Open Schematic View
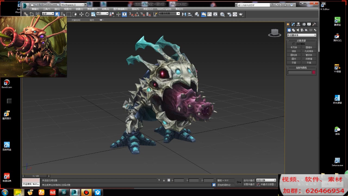 coord(215,14)
